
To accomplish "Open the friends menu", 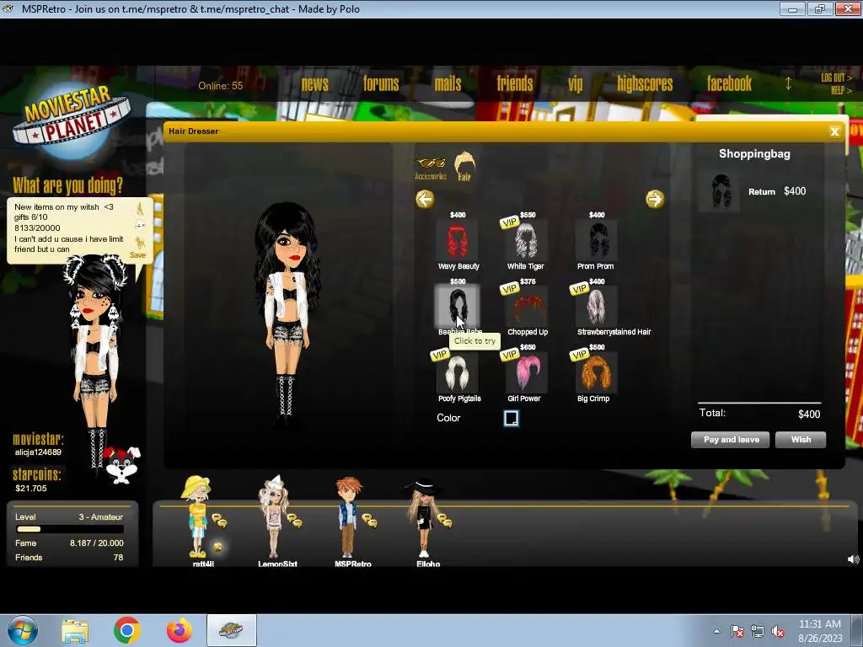I will (x=515, y=83).
